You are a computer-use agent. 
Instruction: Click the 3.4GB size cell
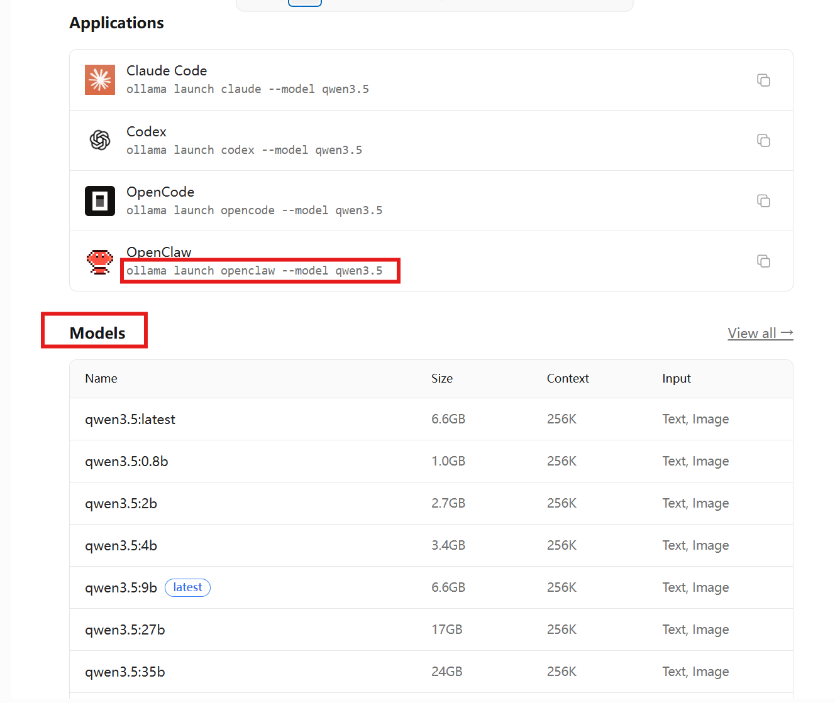[x=448, y=545]
